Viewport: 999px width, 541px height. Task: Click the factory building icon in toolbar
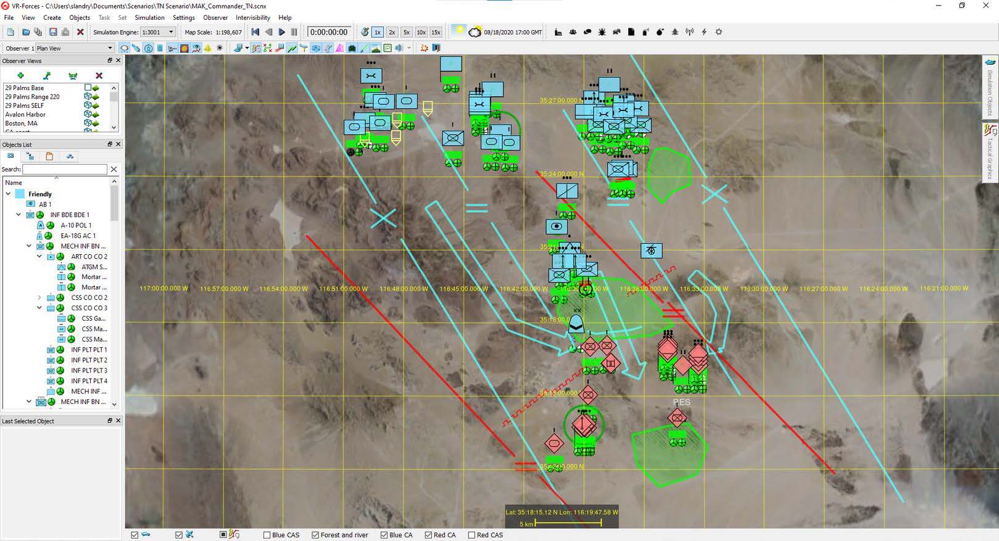point(558,32)
